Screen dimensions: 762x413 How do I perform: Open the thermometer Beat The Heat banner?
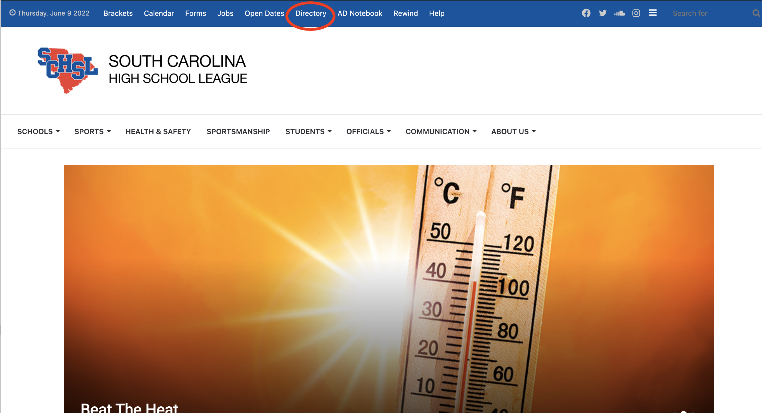point(388,289)
